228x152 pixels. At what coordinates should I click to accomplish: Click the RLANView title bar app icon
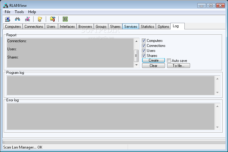pos(6,6)
